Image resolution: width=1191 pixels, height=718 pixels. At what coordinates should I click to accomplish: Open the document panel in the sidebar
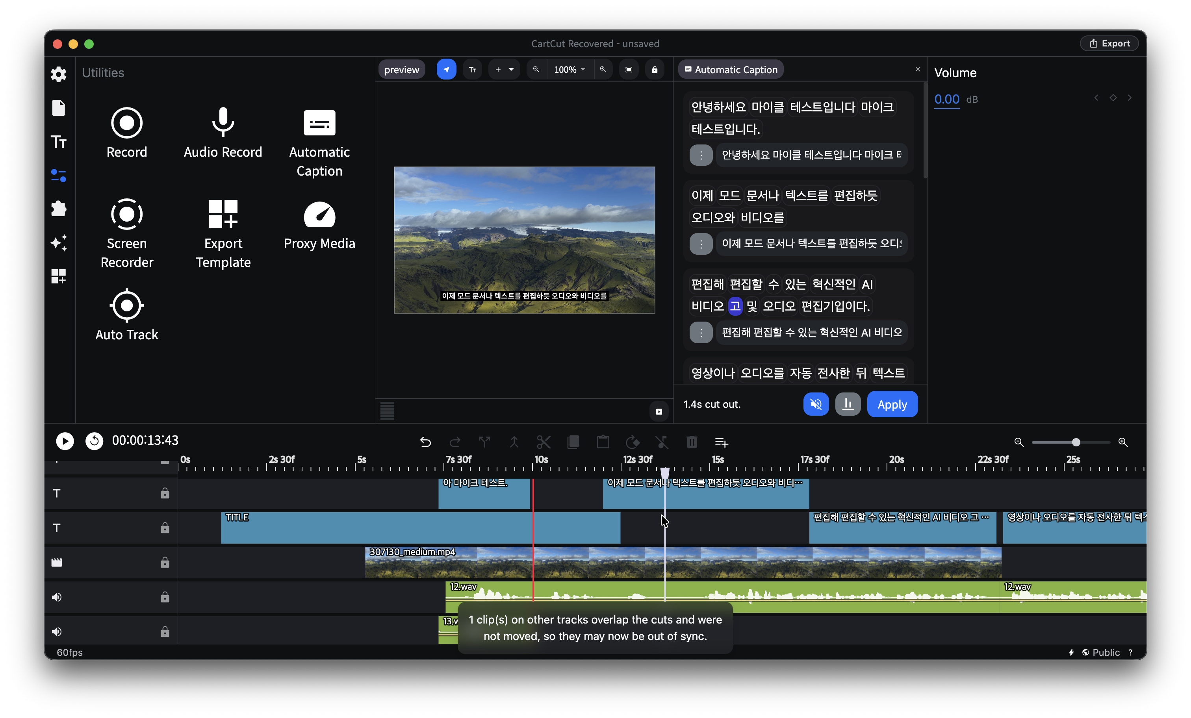[x=58, y=108]
